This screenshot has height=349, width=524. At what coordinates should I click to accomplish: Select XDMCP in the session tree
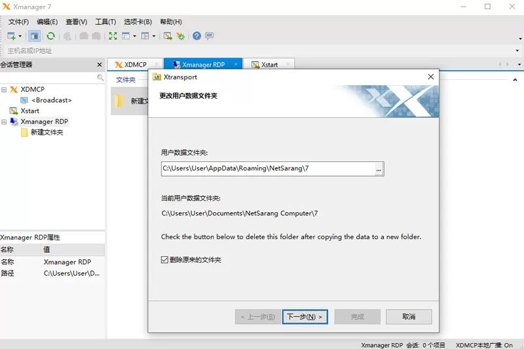[x=32, y=90]
